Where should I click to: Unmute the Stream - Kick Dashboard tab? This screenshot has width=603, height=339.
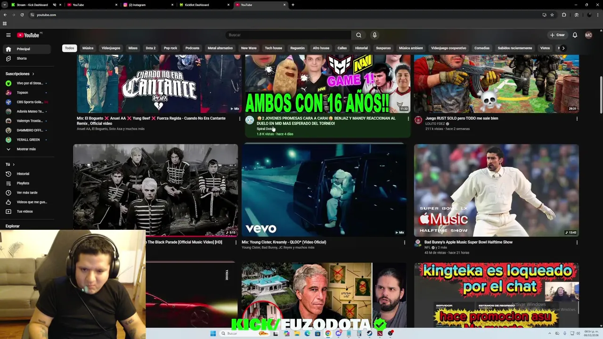click(54, 5)
